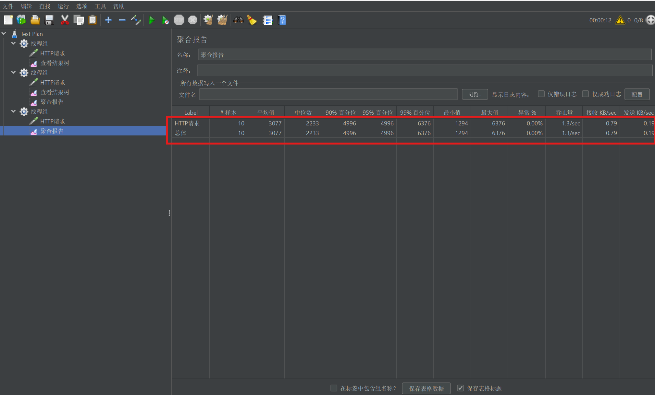Click the 文件名 input field
655x395 pixels.
point(328,94)
